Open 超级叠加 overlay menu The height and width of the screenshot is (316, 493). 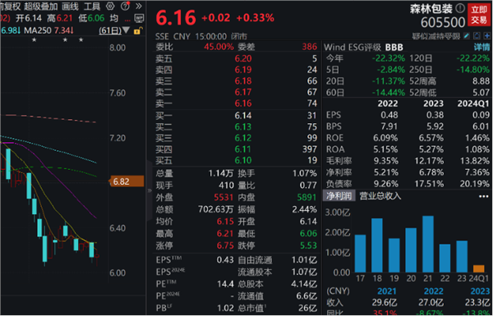pyautogui.click(x=41, y=6)
